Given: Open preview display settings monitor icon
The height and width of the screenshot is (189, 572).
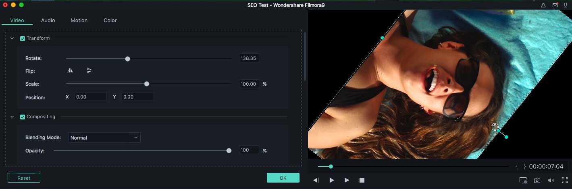Looking at the screenshot, I should pyautogui.click(x=523, y=181).
